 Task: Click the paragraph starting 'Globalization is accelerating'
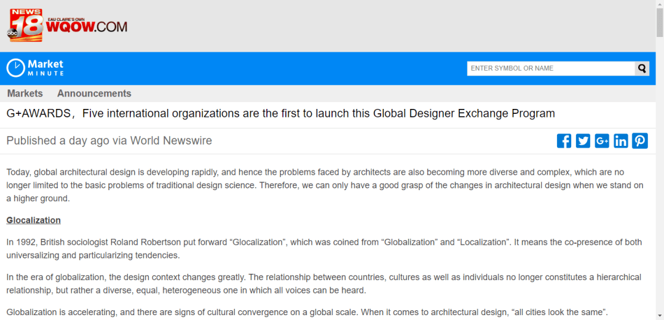[307, 313]
